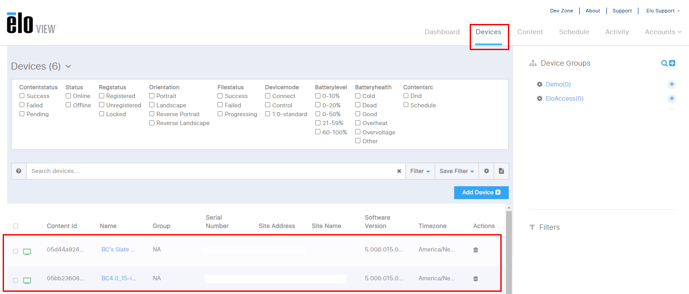The image size is (689, 294).
Task: Click content ID 05d44a924... cell
Action: coord(65,249)
